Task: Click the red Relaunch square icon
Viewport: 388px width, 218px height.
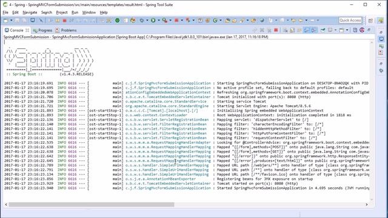Action: 176,21
